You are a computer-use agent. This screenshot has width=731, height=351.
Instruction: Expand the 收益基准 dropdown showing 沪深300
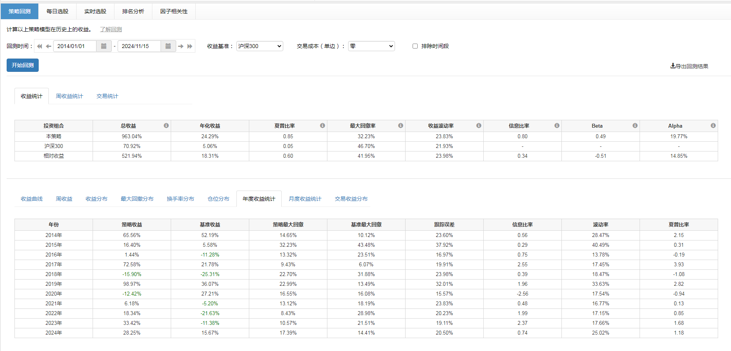[x=259, y=46]
